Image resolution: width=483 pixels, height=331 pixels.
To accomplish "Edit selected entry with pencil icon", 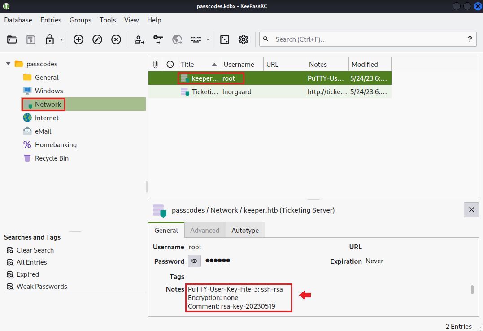I will pos(97,39).
